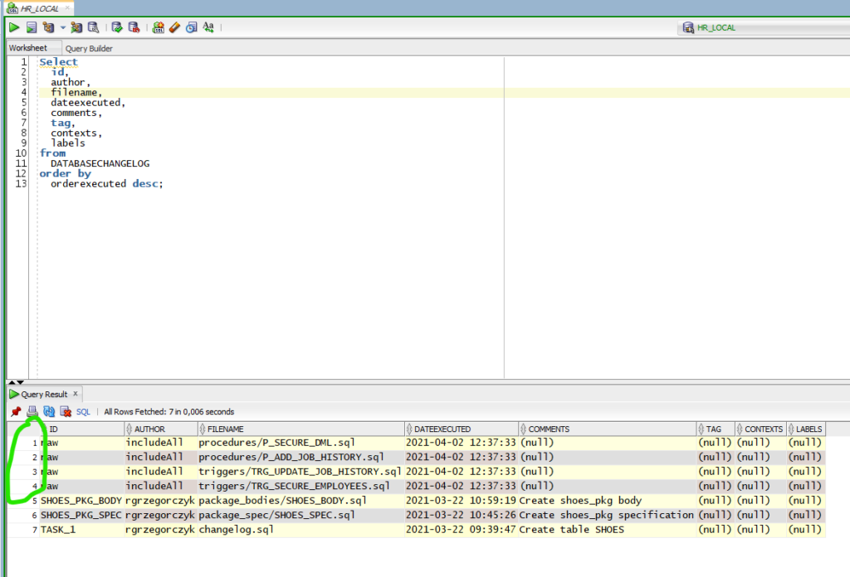Click line number 13 in the gutter
This screenshot has width=850, height=577.
(21, 184)
